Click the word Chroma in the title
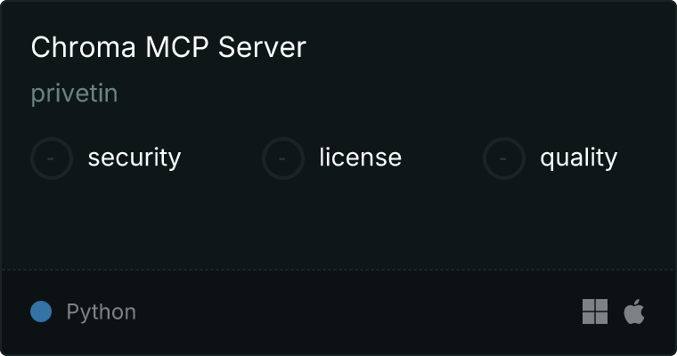This screenshot has width=677, height=356. point(84,47)
